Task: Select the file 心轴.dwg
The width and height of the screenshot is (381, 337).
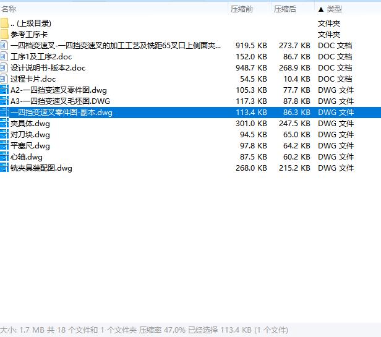Action: (27, 157)
